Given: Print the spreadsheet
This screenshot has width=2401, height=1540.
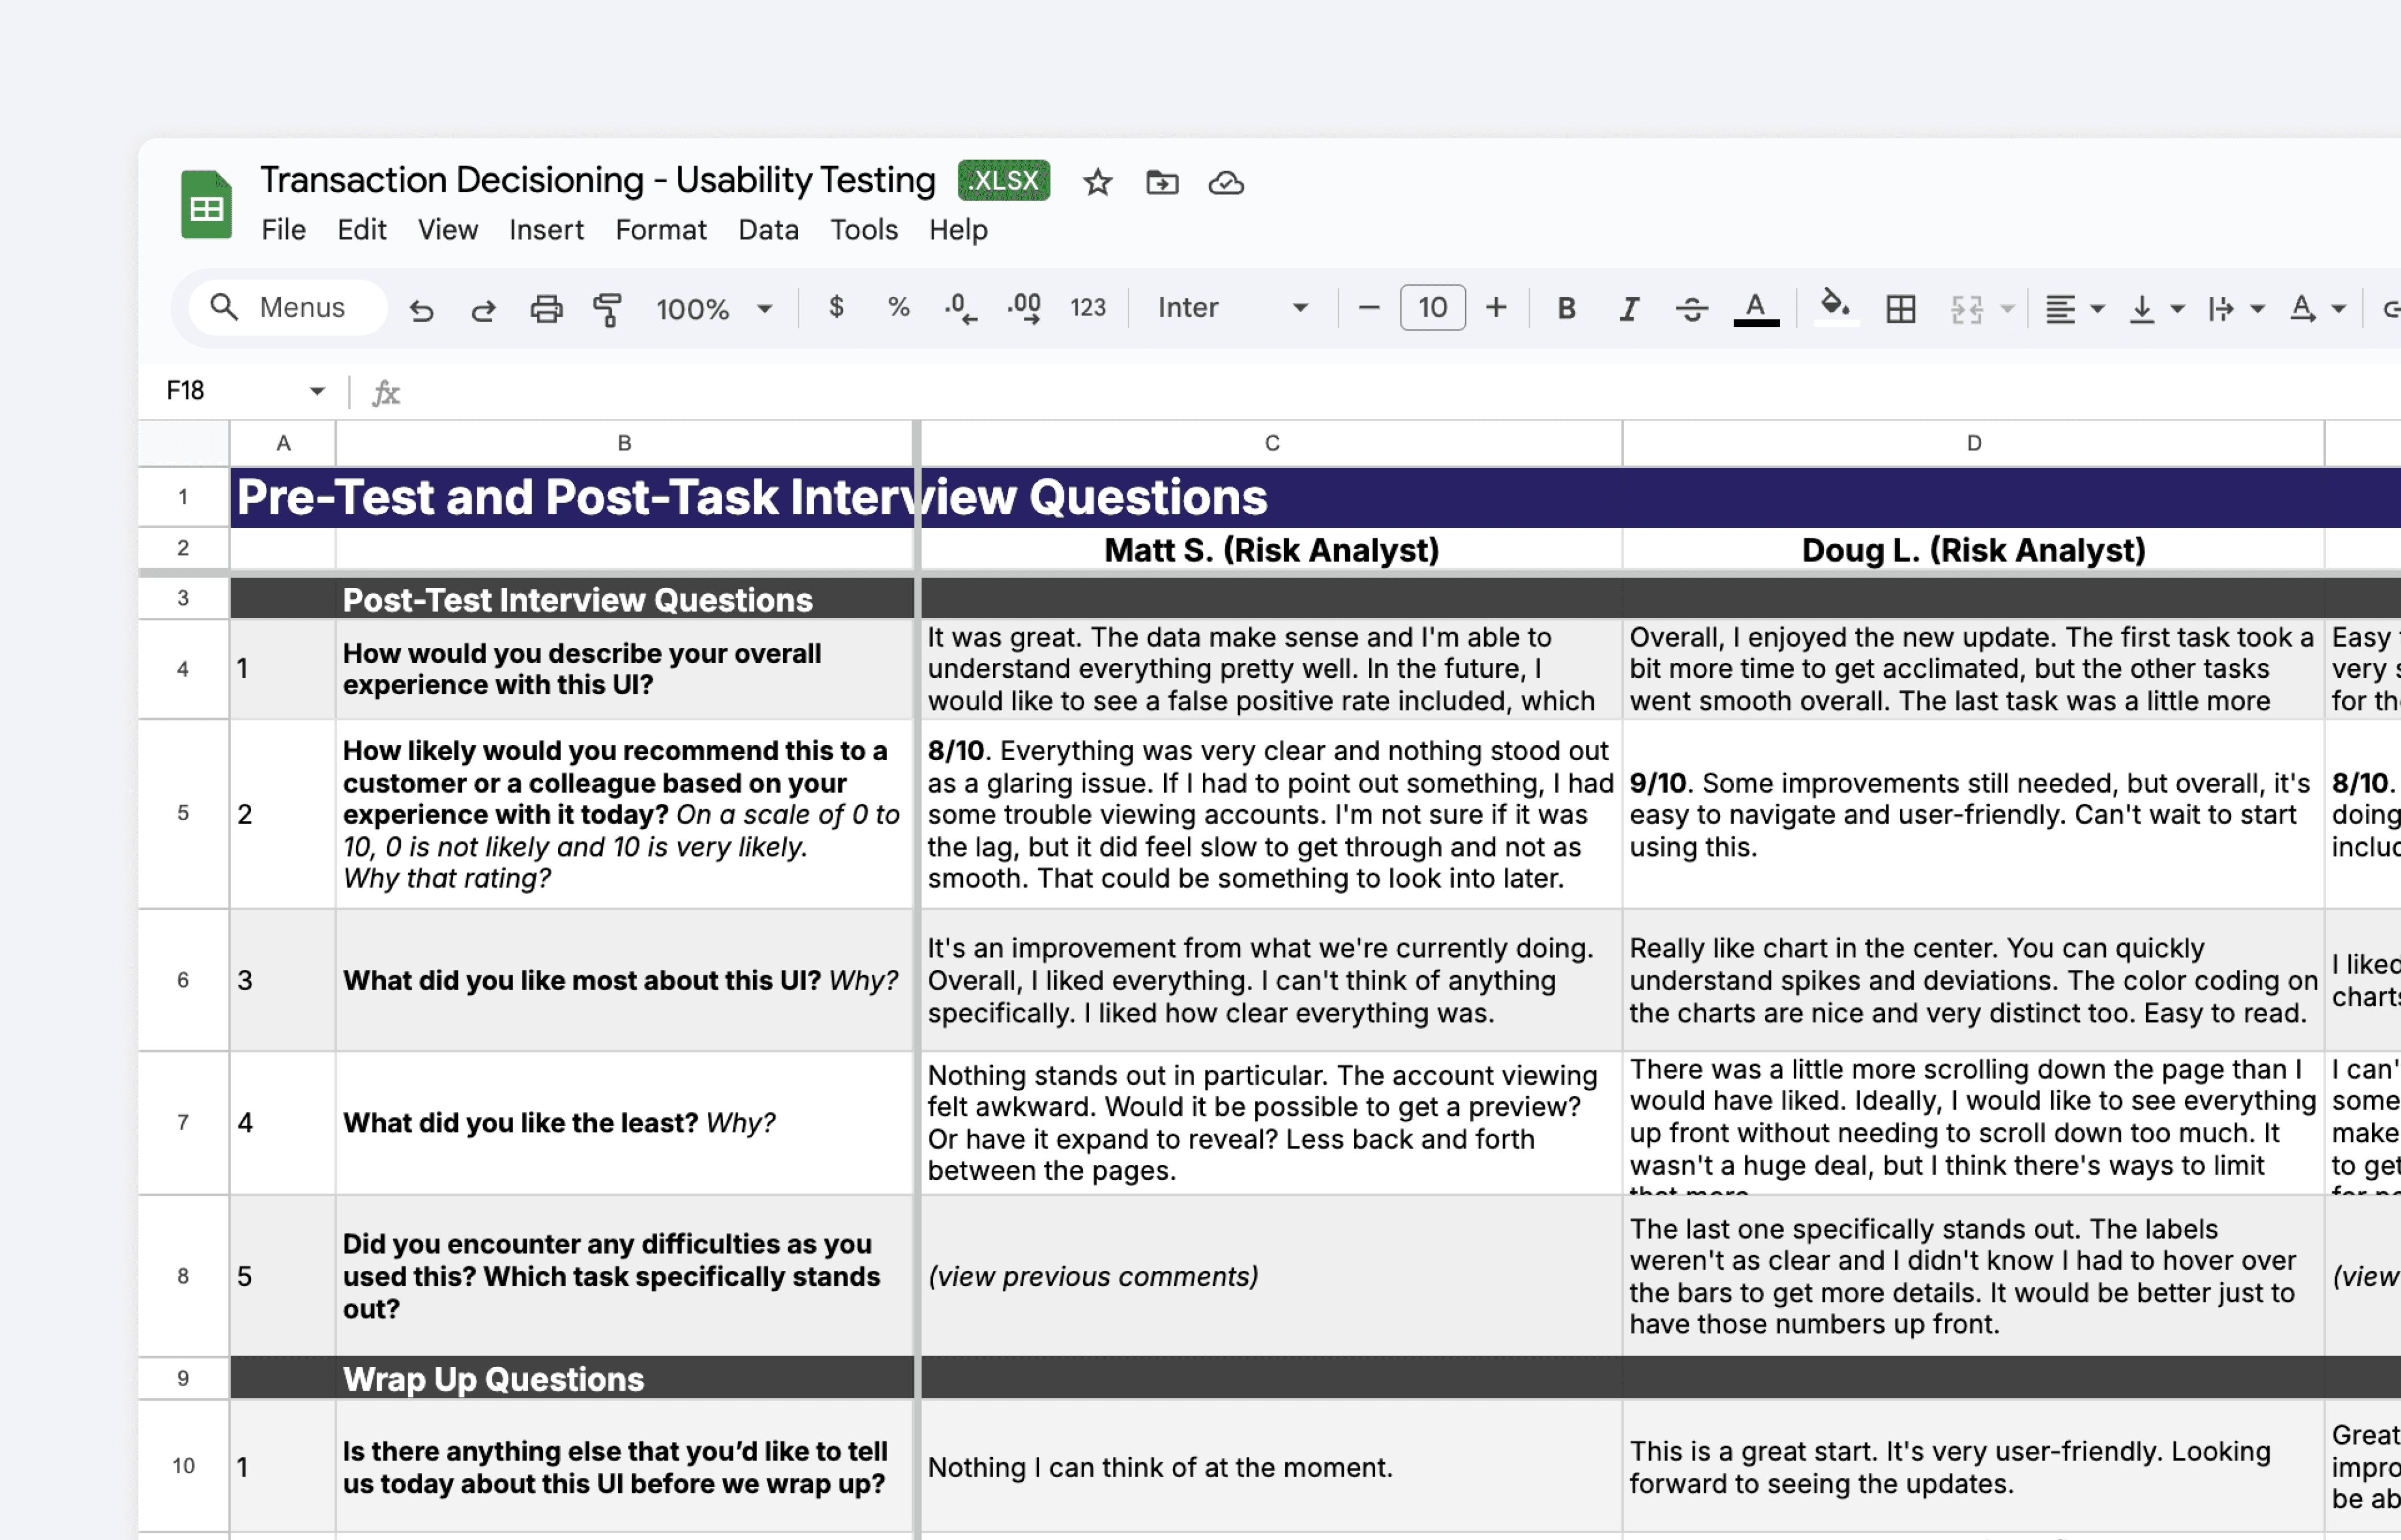Looking at the screenshot, I should [x=546, y=309].
